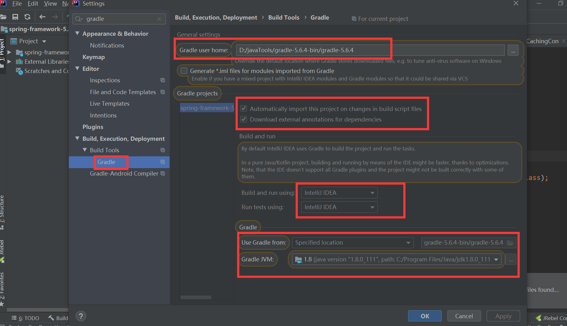Select the Plugins settings item
The image size is (567, 326).
point(93,127)
